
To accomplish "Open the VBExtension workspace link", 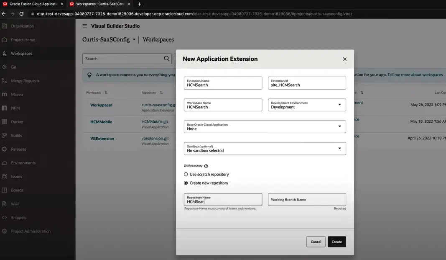I will point(102,139).
